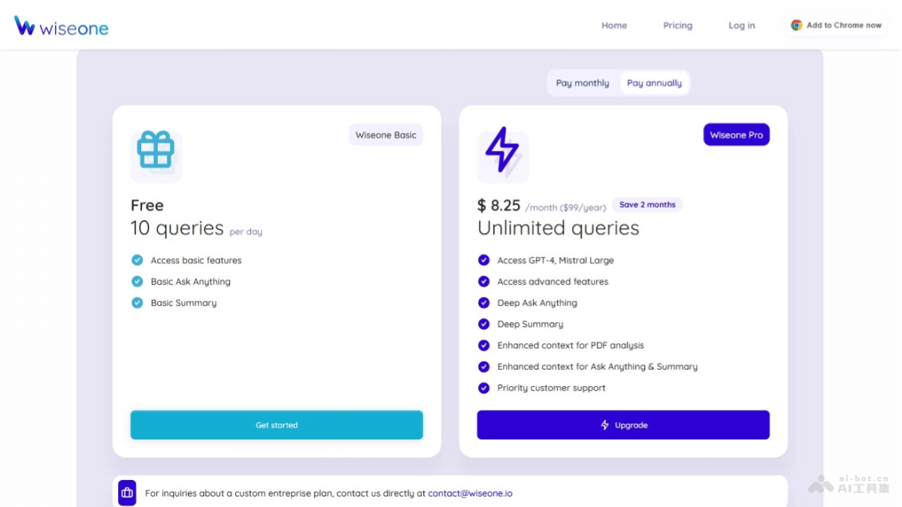The height and width of the screenshot is (507, 902).
Task: Click the checkmark beside Deep Summary
Action: pos(484,324)
